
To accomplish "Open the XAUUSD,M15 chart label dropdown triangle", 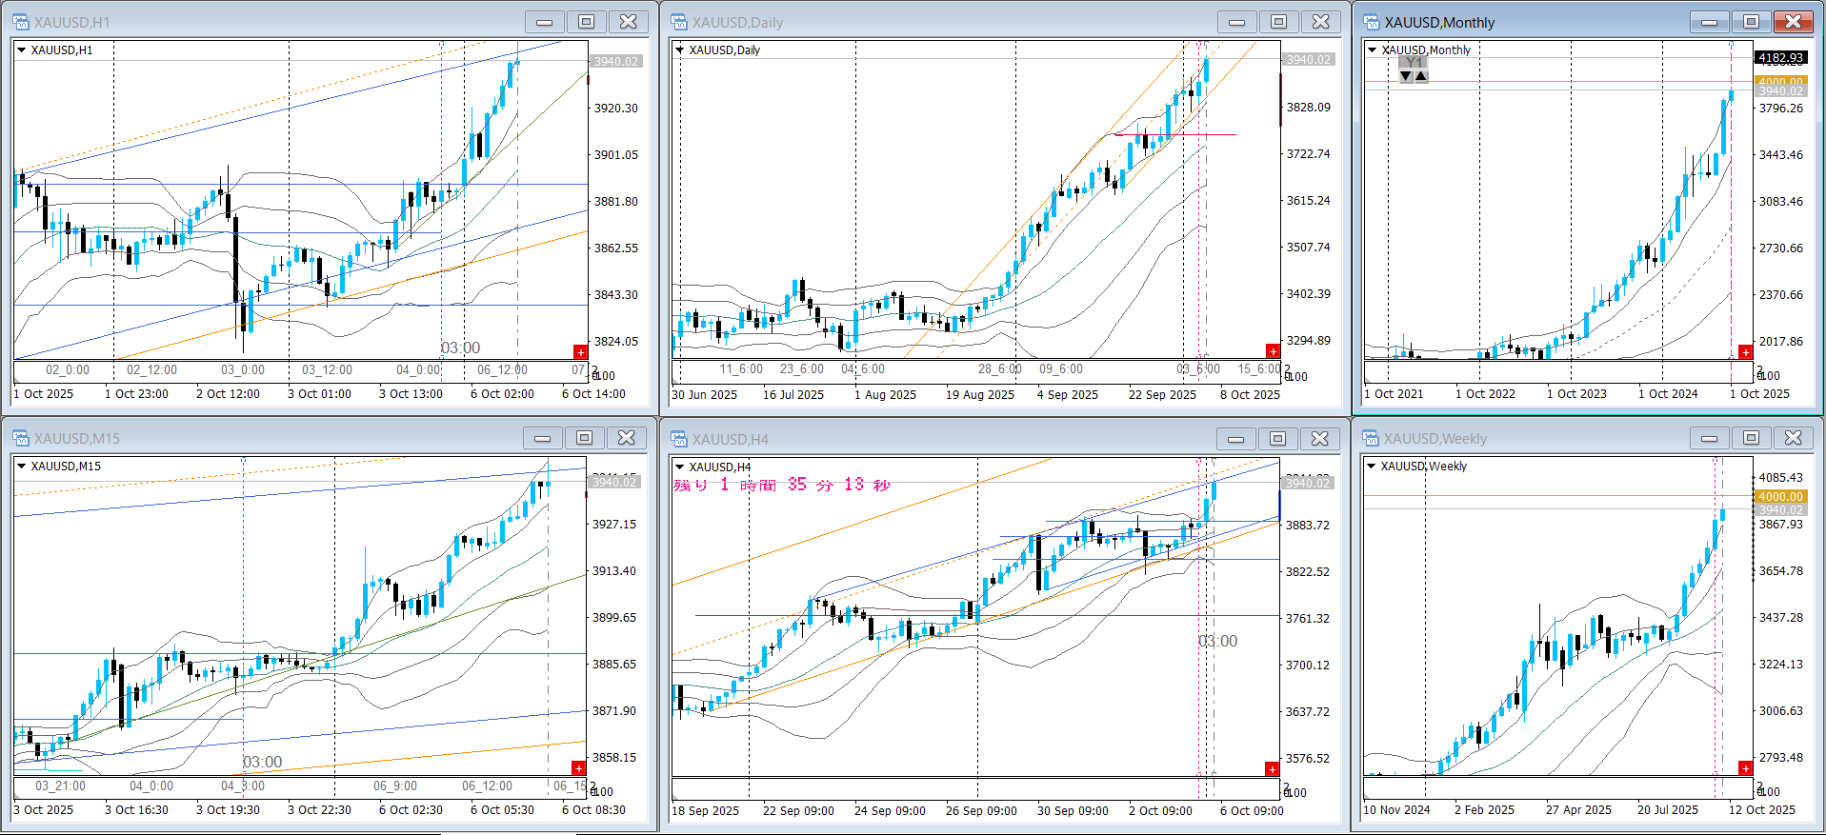I will [21, 467].
